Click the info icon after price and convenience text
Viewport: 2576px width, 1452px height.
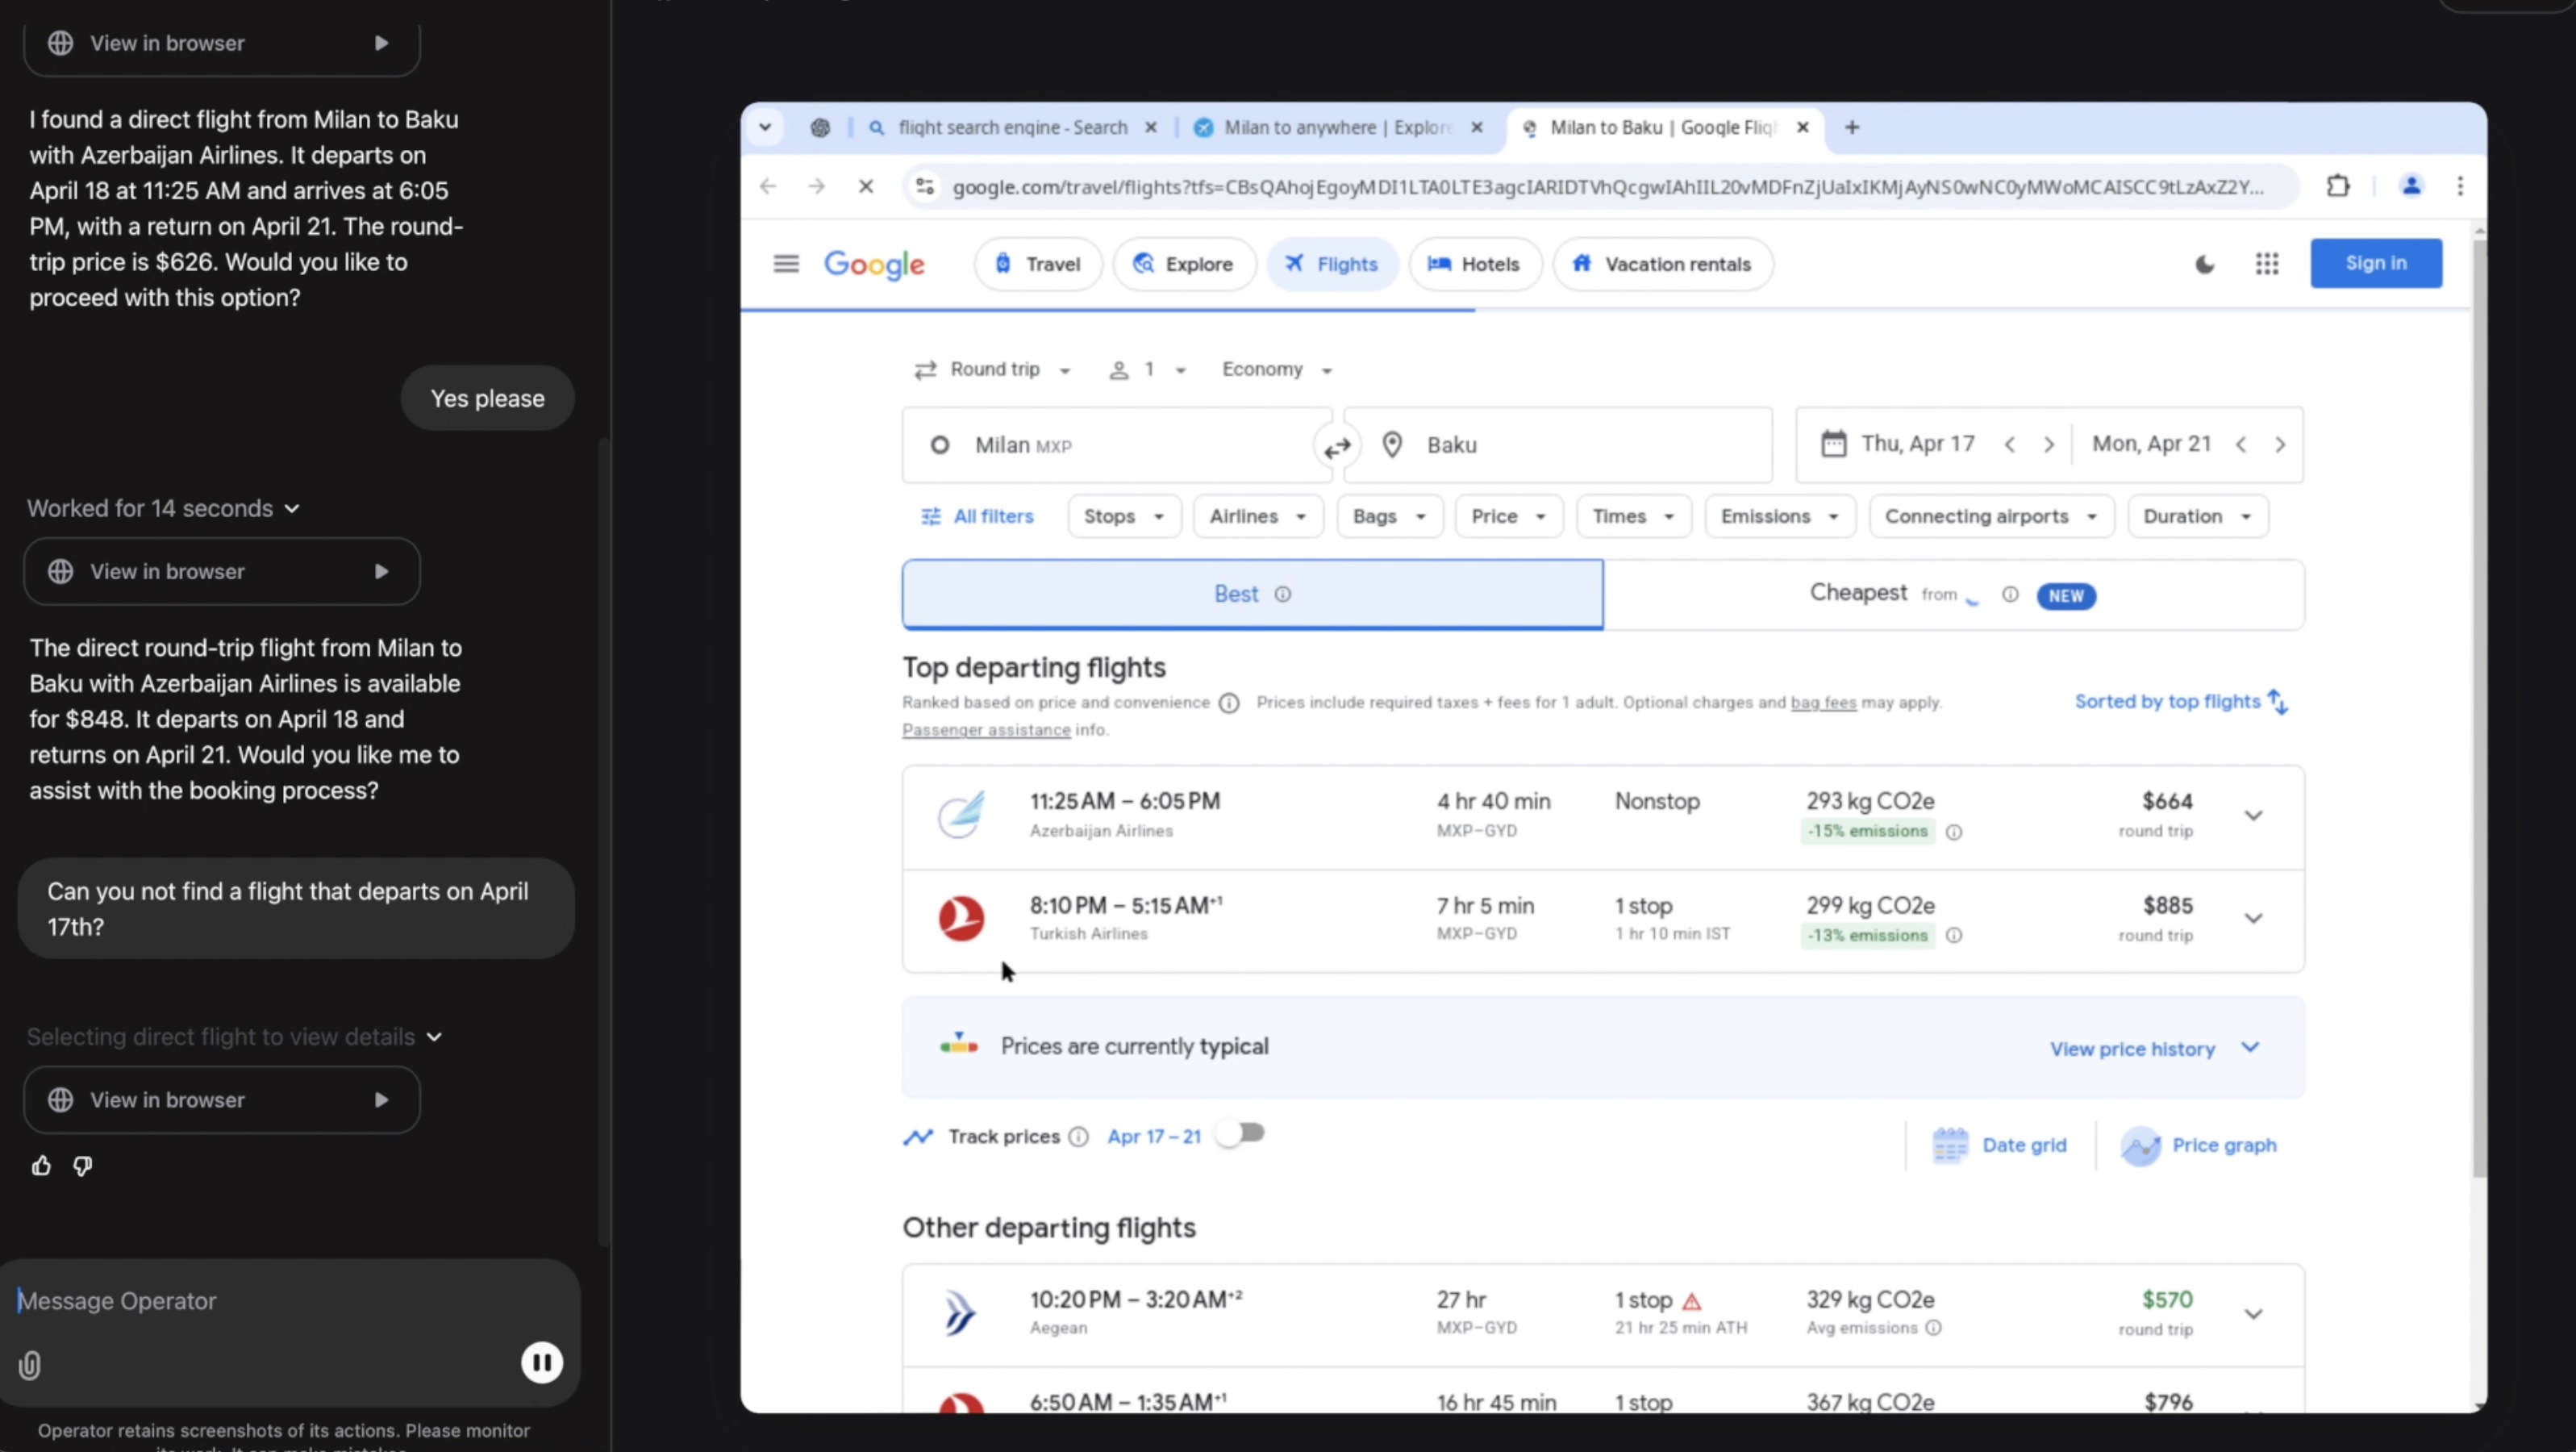tap(1229, 703)
